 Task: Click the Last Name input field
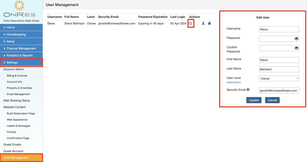(x=279, y=69)
